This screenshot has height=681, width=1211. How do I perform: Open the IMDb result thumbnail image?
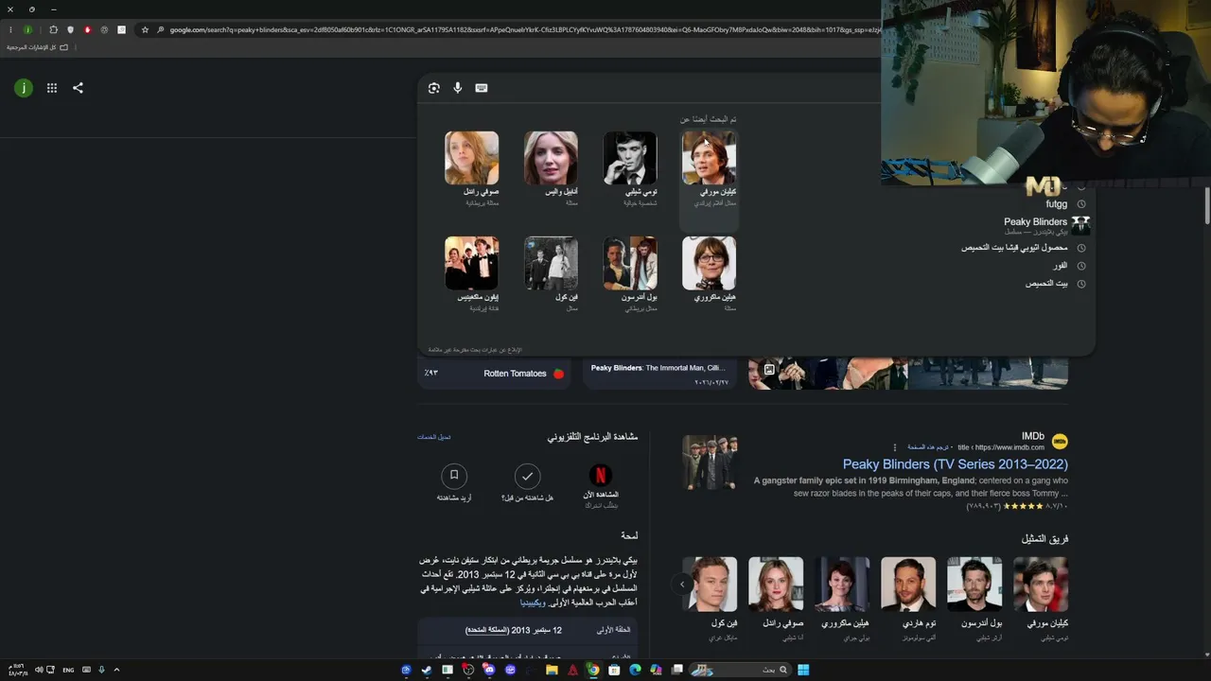point(710,463)
